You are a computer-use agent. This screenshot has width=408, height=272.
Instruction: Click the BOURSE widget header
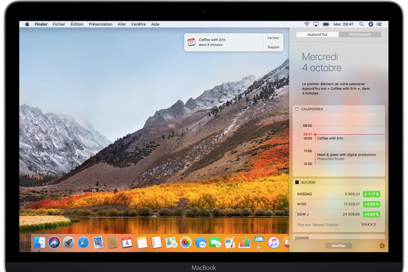click(x=339, y=182)
